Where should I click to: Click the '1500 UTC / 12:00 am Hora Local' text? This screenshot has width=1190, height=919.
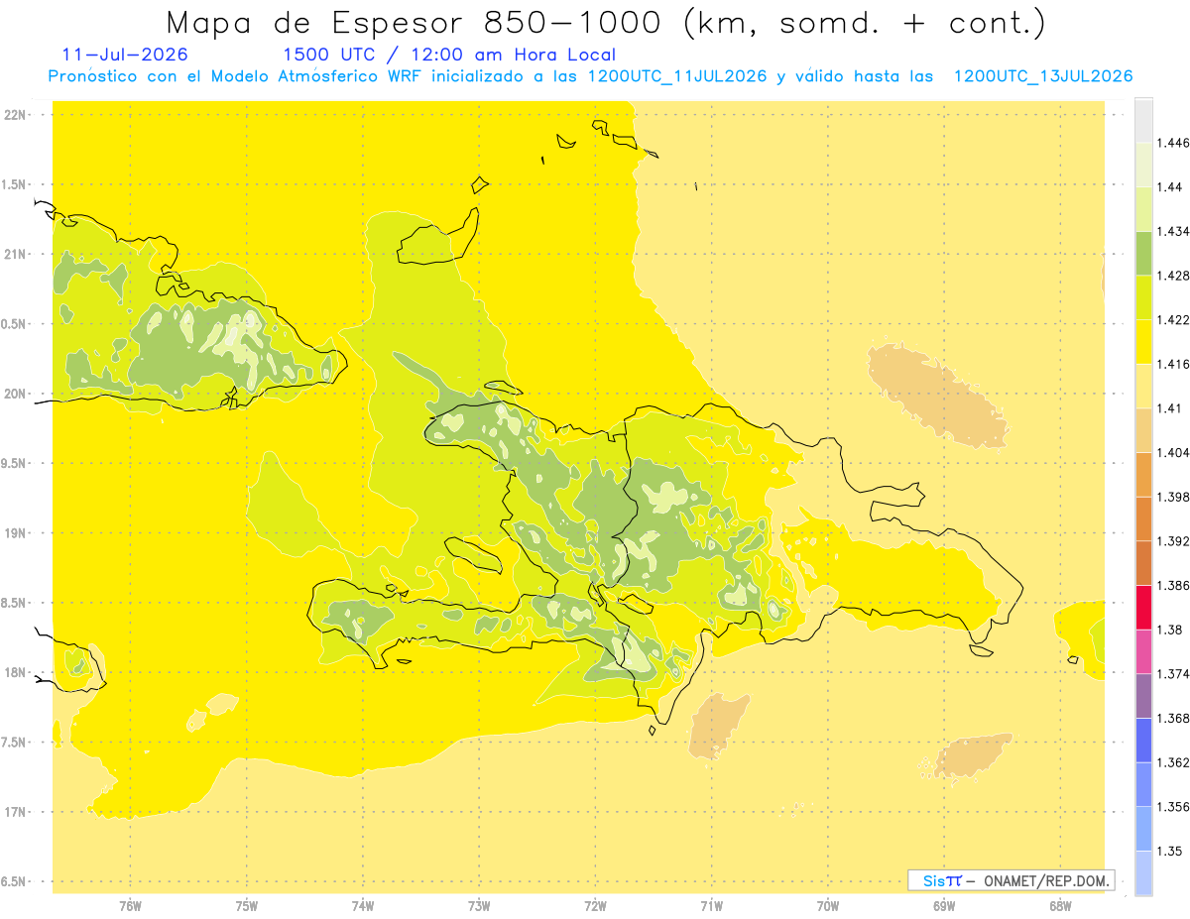tap(449, 55)
